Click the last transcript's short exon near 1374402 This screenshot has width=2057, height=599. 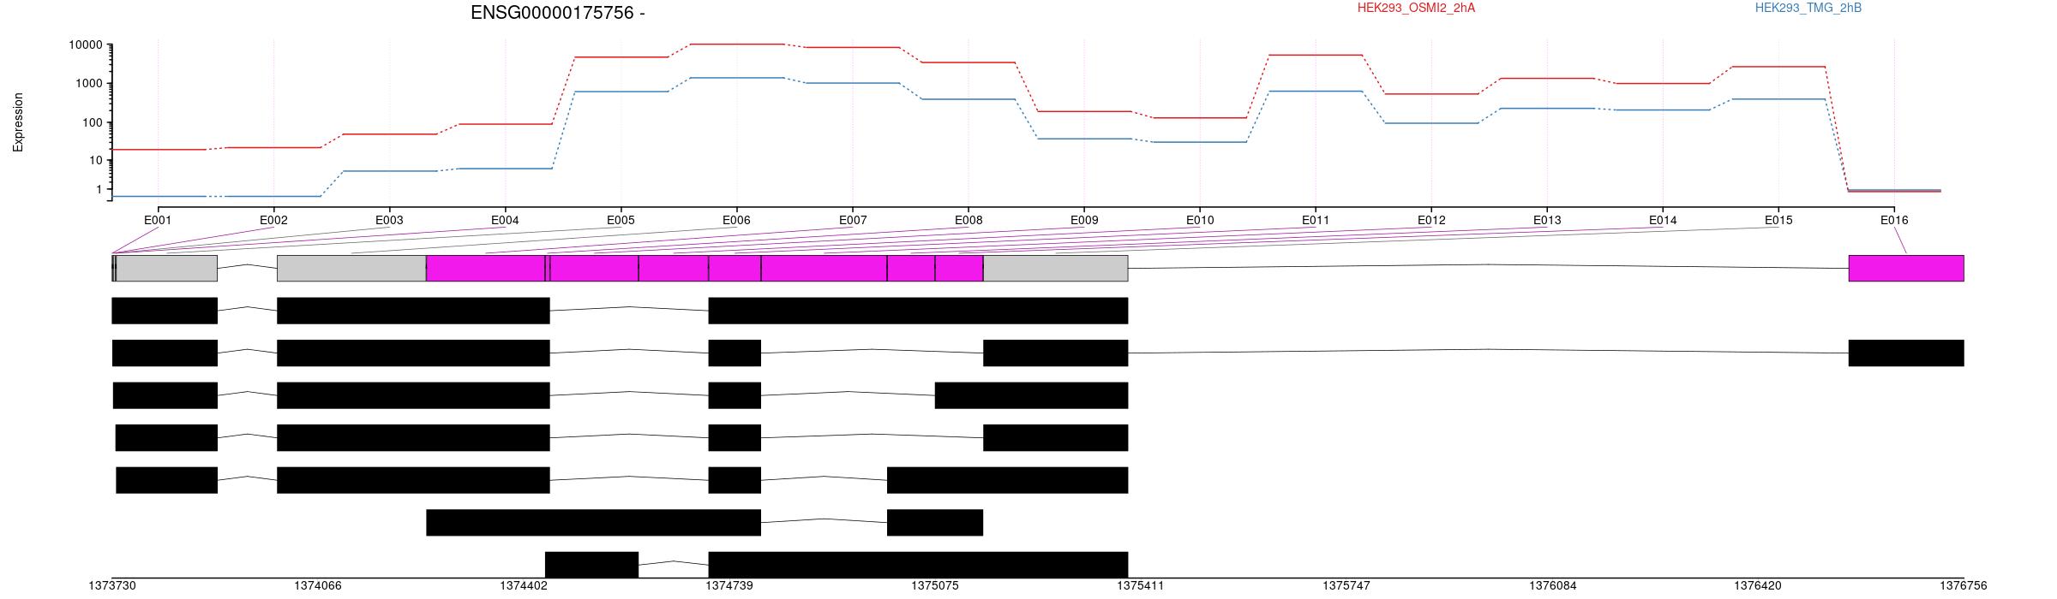point(591,565)
